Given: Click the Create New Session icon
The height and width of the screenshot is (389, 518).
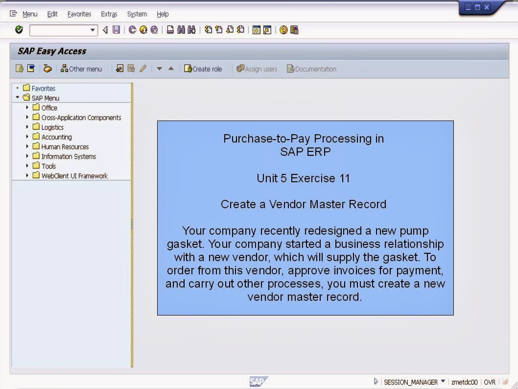Looking at the screenshot, I should click(x=257, y=30).
